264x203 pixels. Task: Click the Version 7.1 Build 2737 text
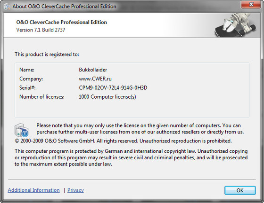(x=41, y=30)
